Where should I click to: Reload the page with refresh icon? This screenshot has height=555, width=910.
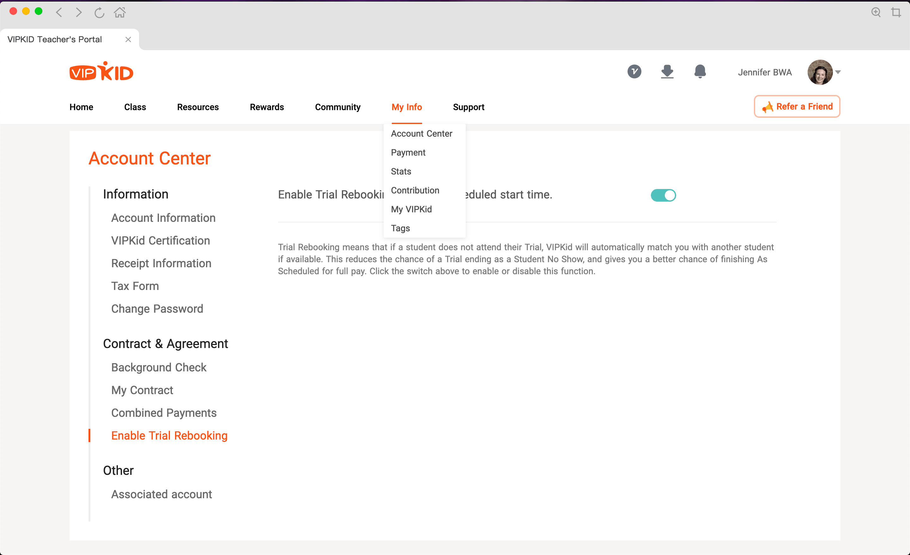tap(99, 13)
